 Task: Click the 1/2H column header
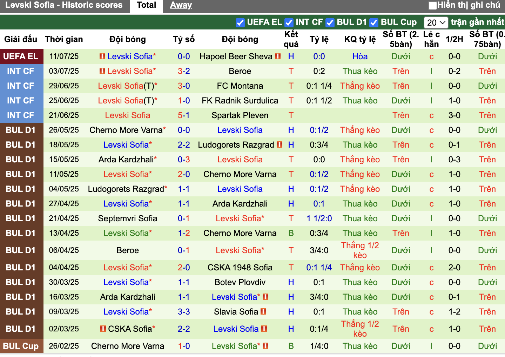[x=454, y=39]
